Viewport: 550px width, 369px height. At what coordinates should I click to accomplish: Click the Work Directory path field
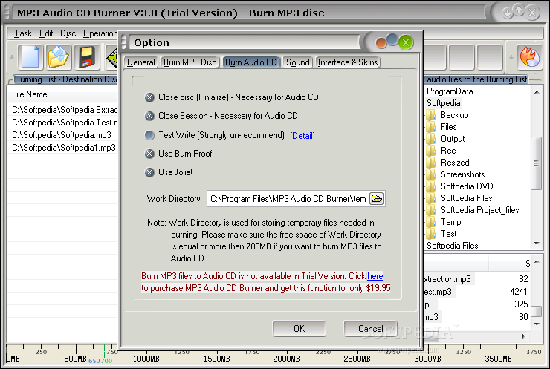click(x=288, y=199)
